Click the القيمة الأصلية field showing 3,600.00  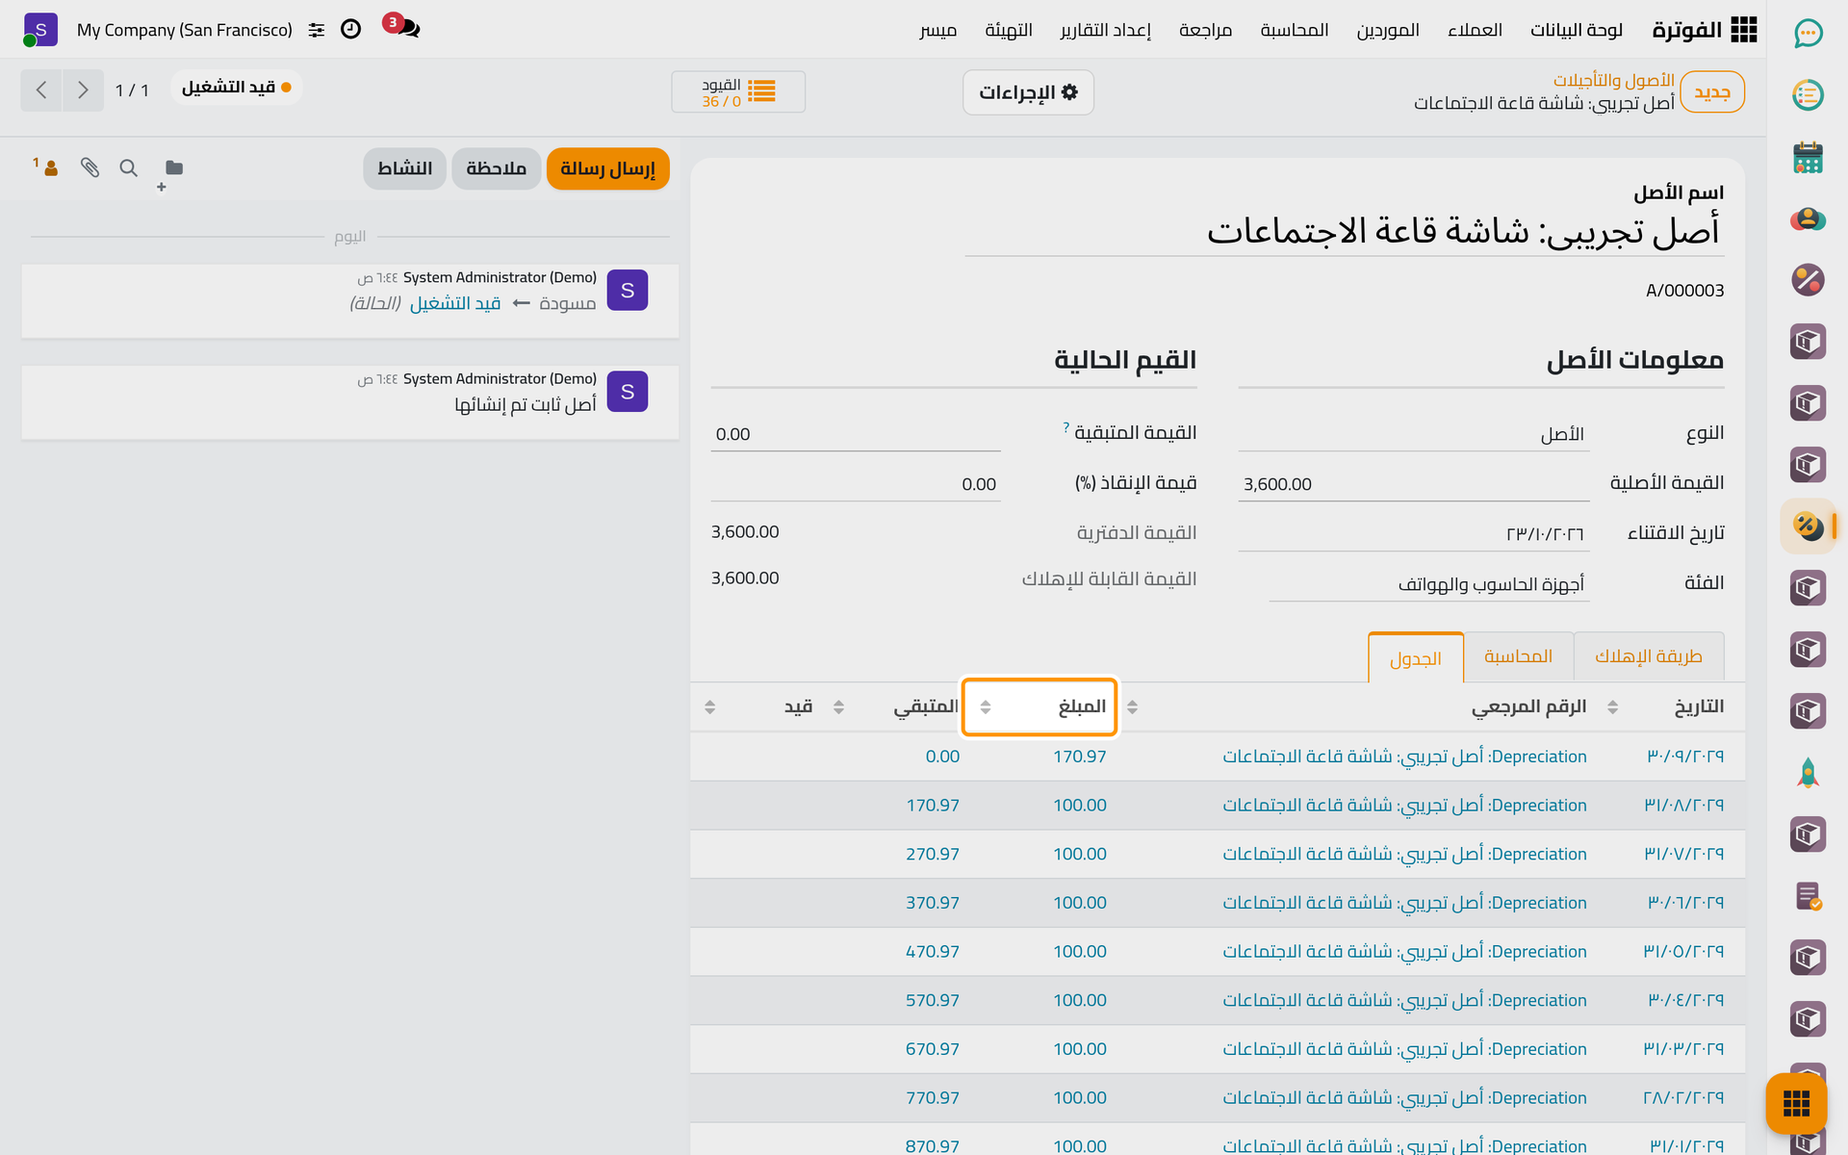pyautogui.click(x=1413, y=484)
